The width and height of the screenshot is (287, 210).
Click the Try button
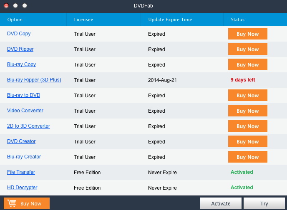pos(264,203)
